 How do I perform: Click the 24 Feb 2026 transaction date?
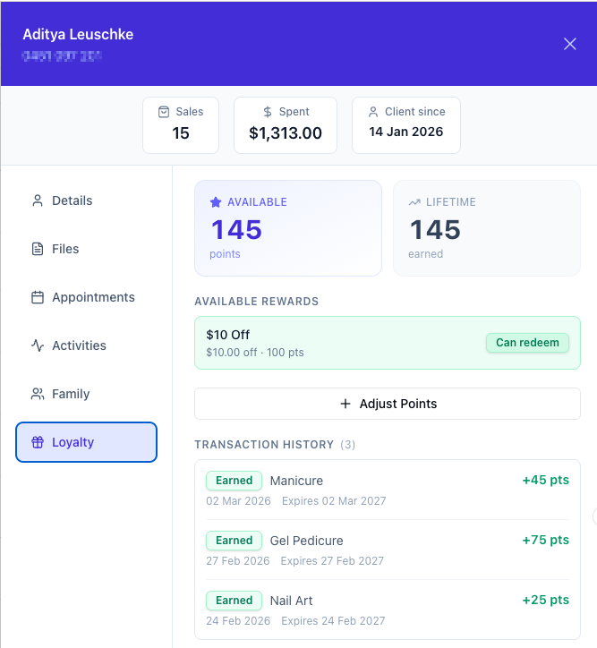tap(238, 621)
